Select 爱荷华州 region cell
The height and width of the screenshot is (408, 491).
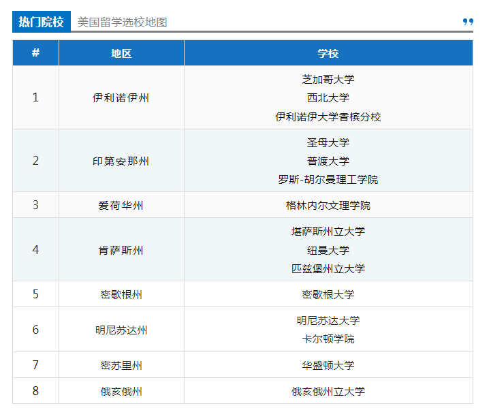pyautogui.click(x=121, y=205)
